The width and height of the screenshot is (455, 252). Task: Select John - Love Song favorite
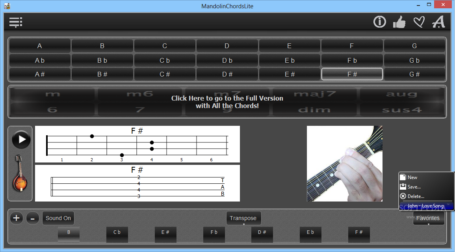426,206
